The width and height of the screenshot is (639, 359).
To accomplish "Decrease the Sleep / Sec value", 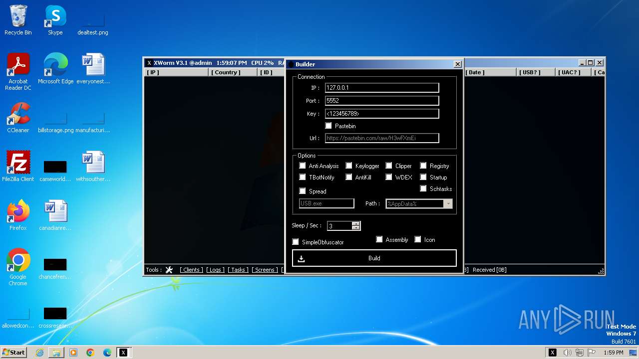I will (355, 228).
